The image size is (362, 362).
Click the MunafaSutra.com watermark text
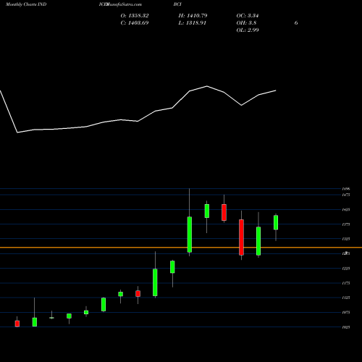click(124, 4)
